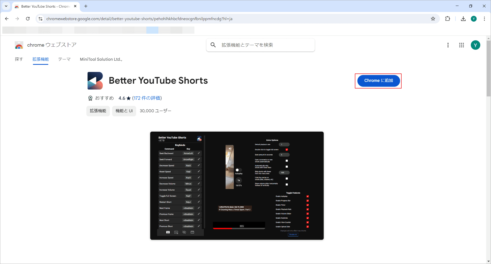Open the MiniTool Solution Ltd. link
The height and width of the screenshot is (264, 491).
tap(101, 59)
